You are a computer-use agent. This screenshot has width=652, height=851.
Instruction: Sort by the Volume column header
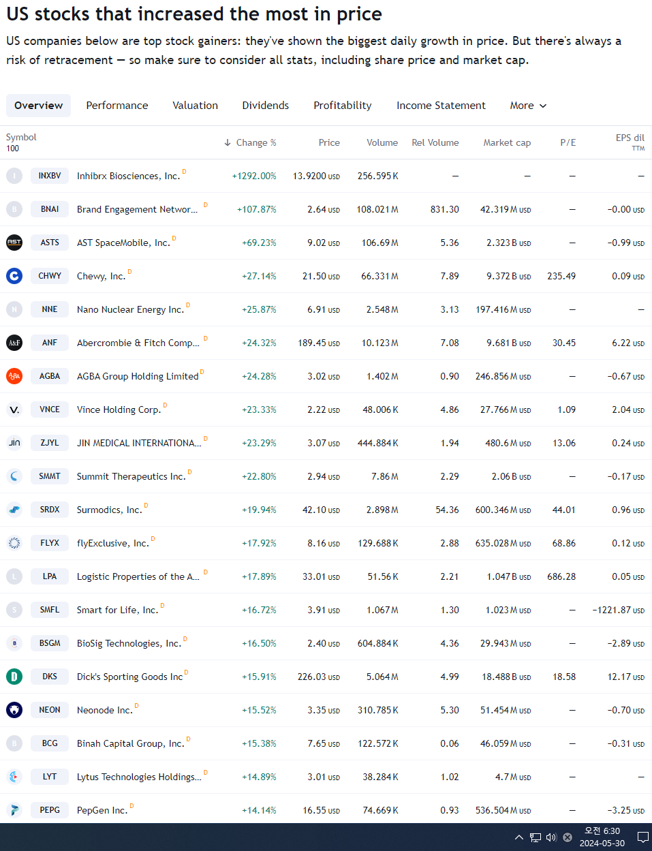[382, 142]
